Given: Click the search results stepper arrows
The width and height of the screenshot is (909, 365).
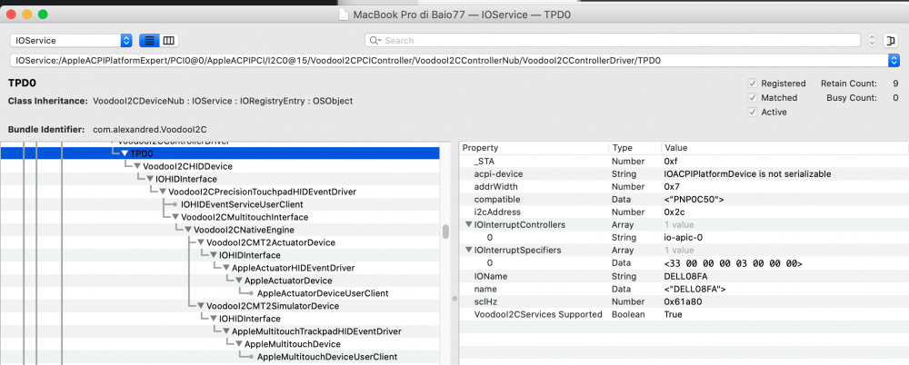Looking at the screenshot, I should pyautogui.click(x=872, y=41).
